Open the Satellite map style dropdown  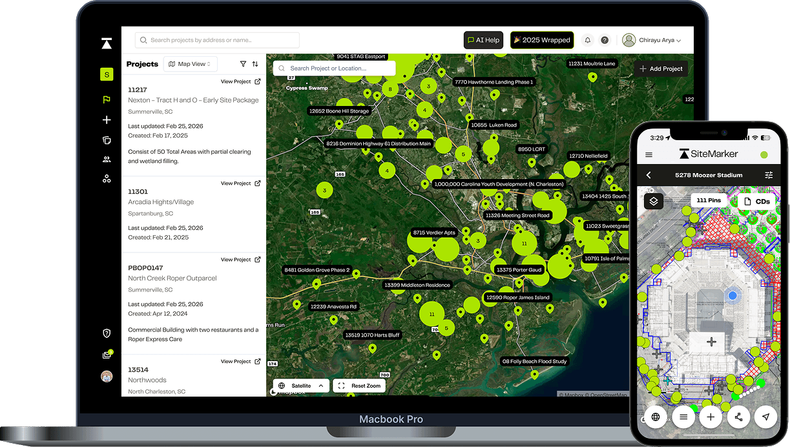coord(299,385)
